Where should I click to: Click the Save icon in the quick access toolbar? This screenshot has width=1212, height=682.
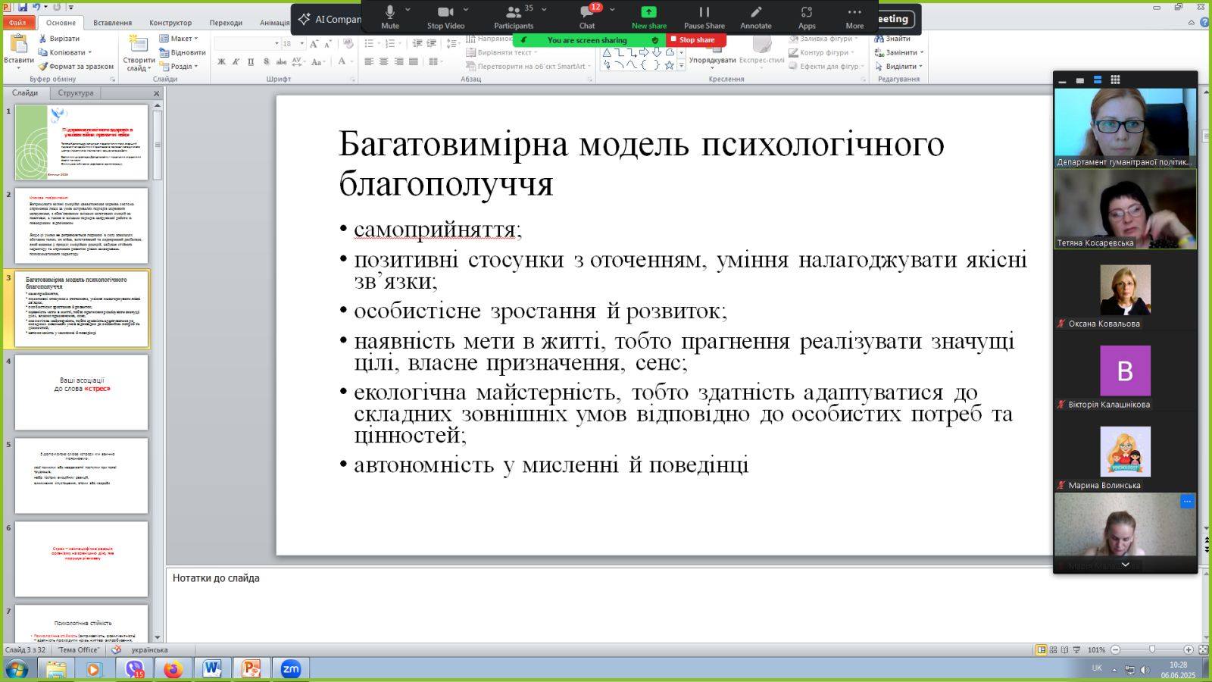tap(23, 7)
